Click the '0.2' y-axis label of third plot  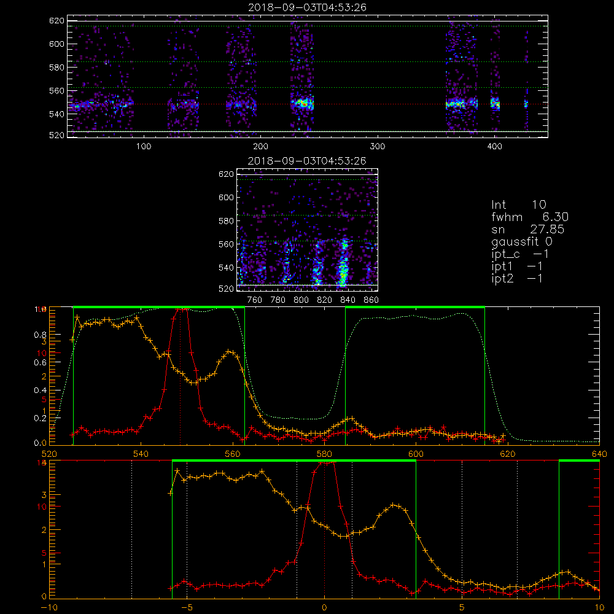pyautogui.click(x=40, y=418)
